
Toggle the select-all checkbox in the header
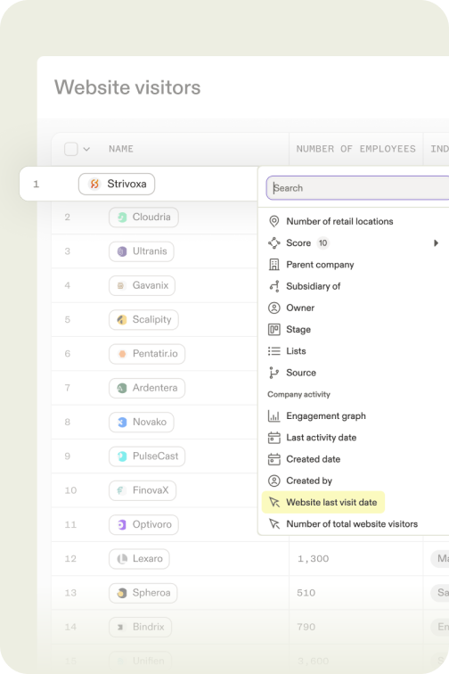coord(71,149)
